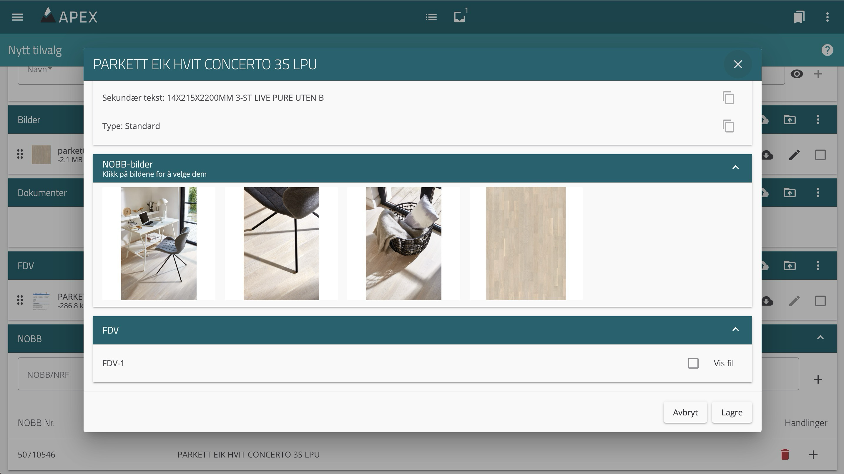Copy the Sekundær tekst value
The width and height of the screenshot is (844, 474).
click(x=728, y=98)
